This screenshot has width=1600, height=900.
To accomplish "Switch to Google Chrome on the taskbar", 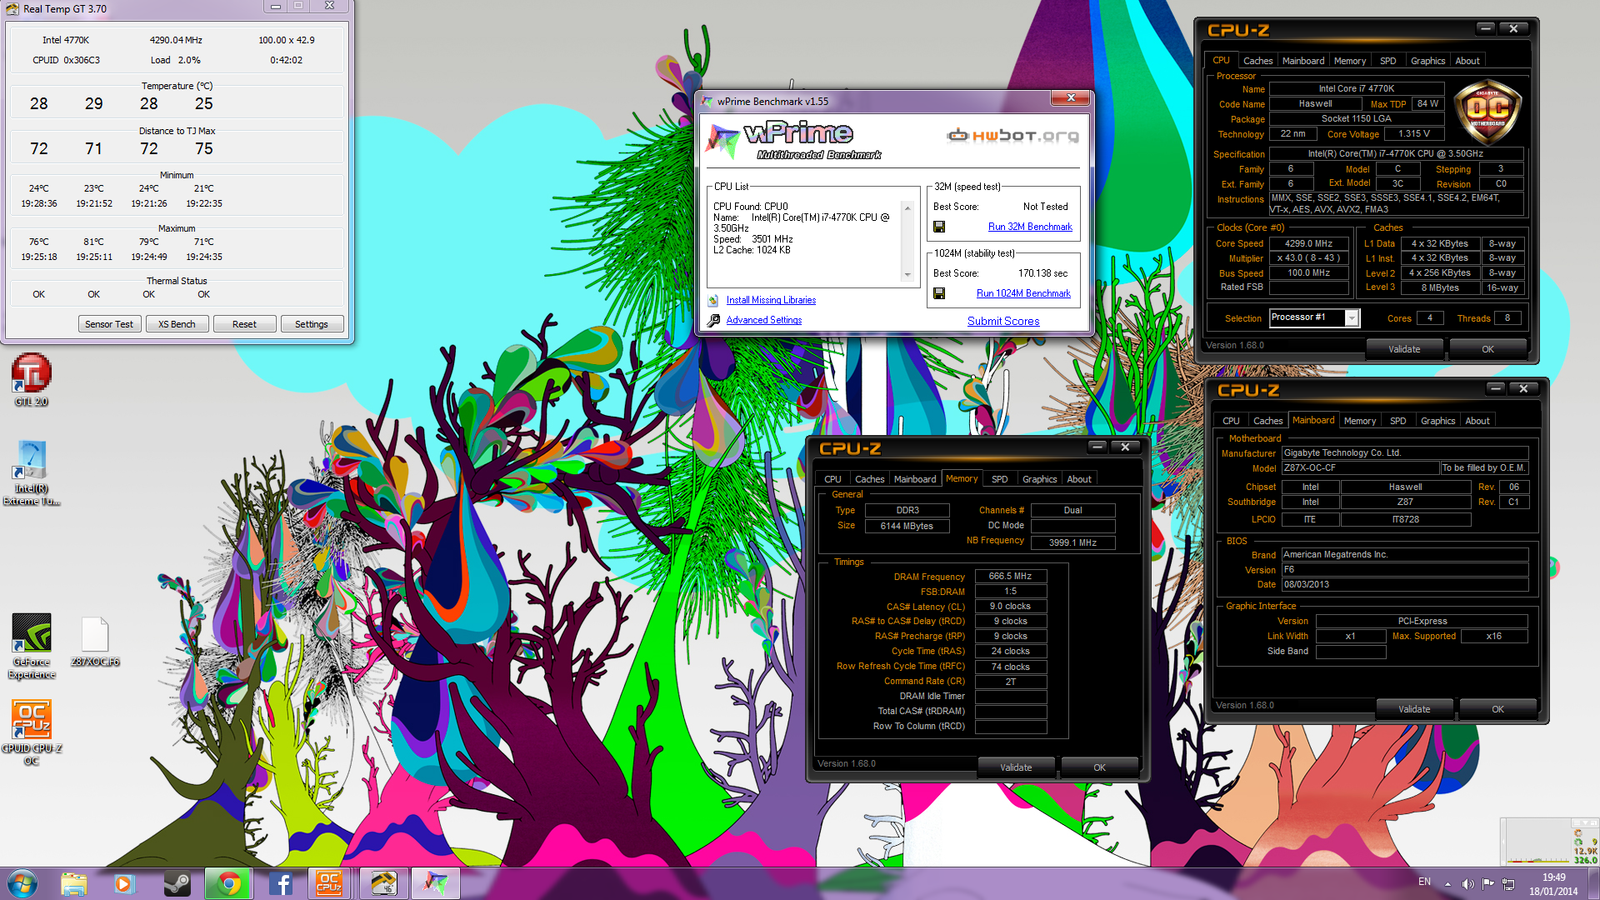I will point(228,883).
